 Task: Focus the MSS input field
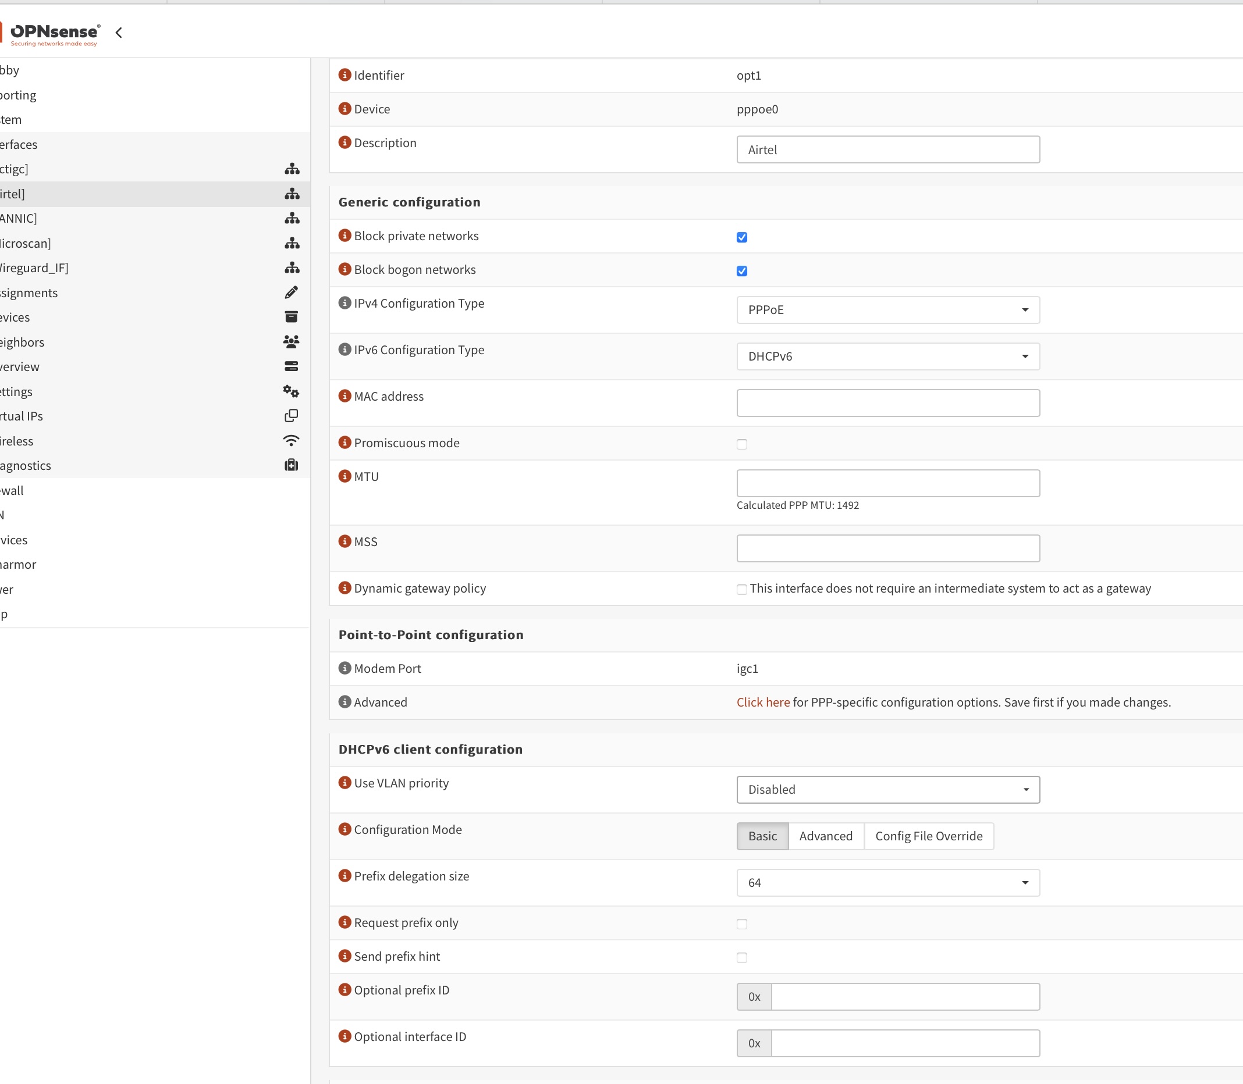[x=888, y=548]
